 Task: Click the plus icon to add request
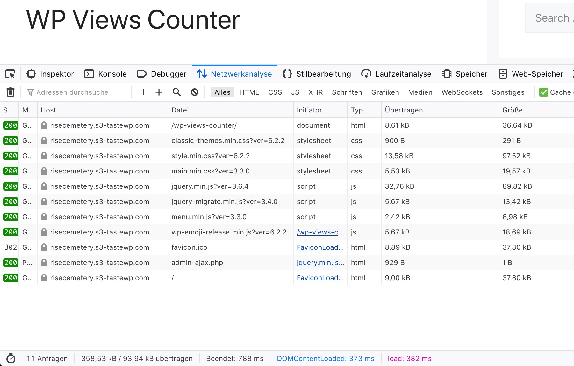pyautogui.click(x=159, y=92)
